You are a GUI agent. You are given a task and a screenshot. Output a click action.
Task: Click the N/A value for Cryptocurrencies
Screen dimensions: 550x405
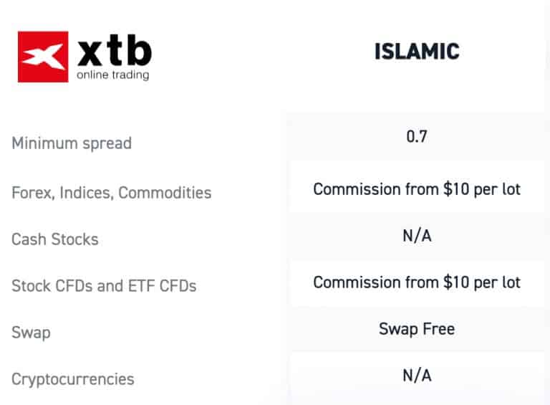pos(416,375)
